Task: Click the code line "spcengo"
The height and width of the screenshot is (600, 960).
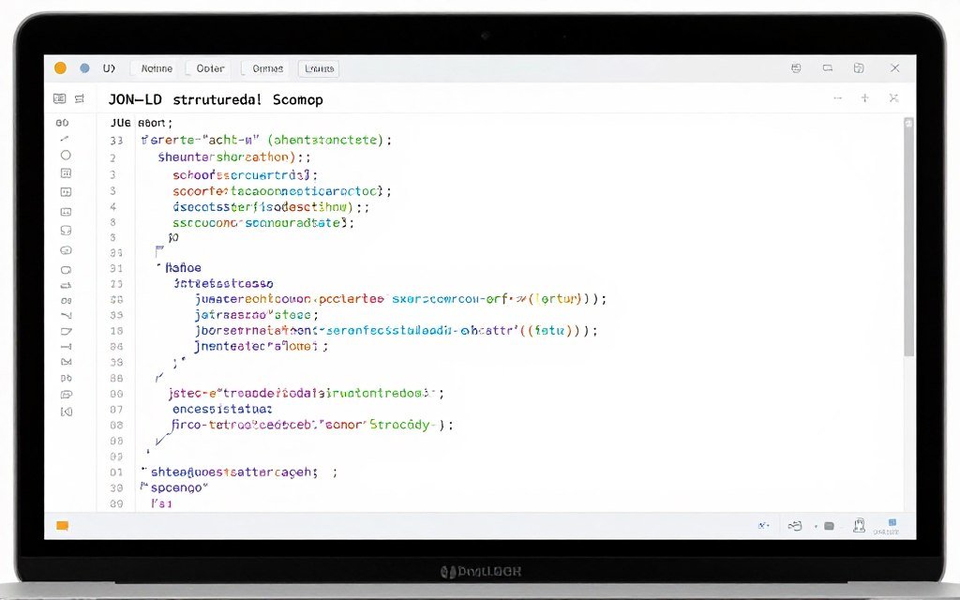Action: coord(174,487)
